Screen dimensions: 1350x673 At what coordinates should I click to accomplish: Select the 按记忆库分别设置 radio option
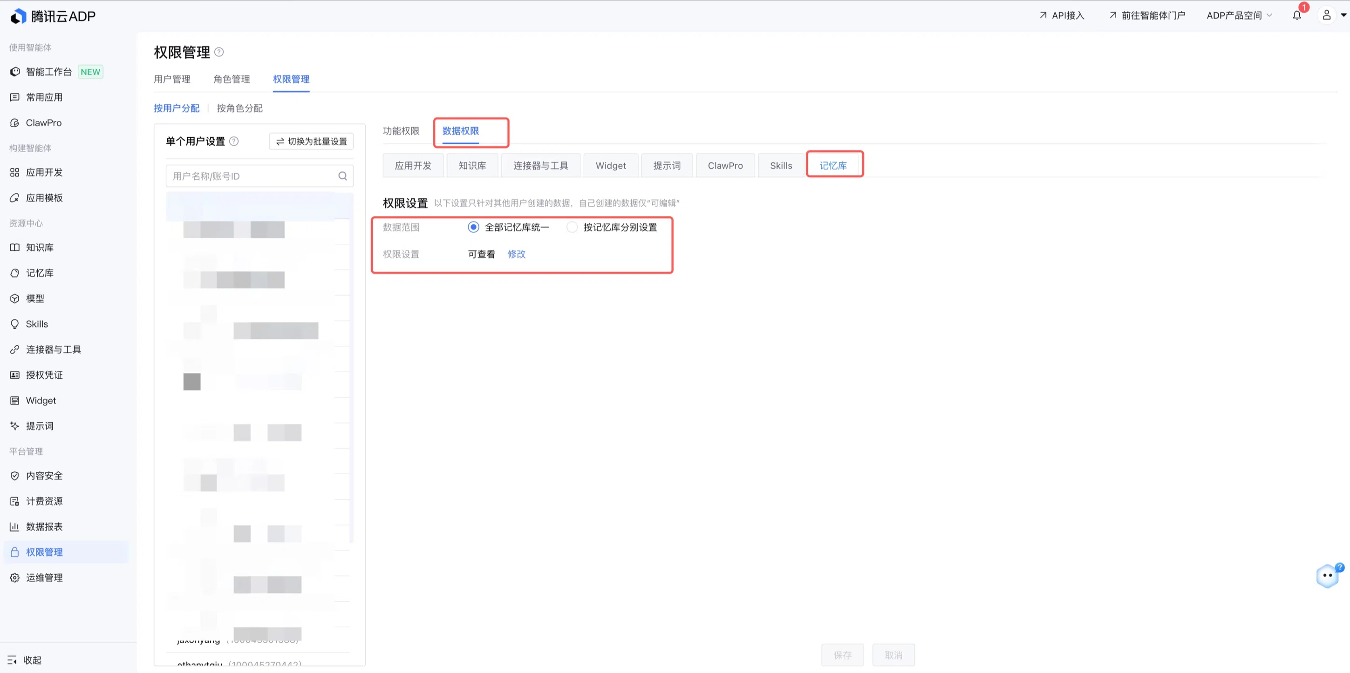(572, 227)
